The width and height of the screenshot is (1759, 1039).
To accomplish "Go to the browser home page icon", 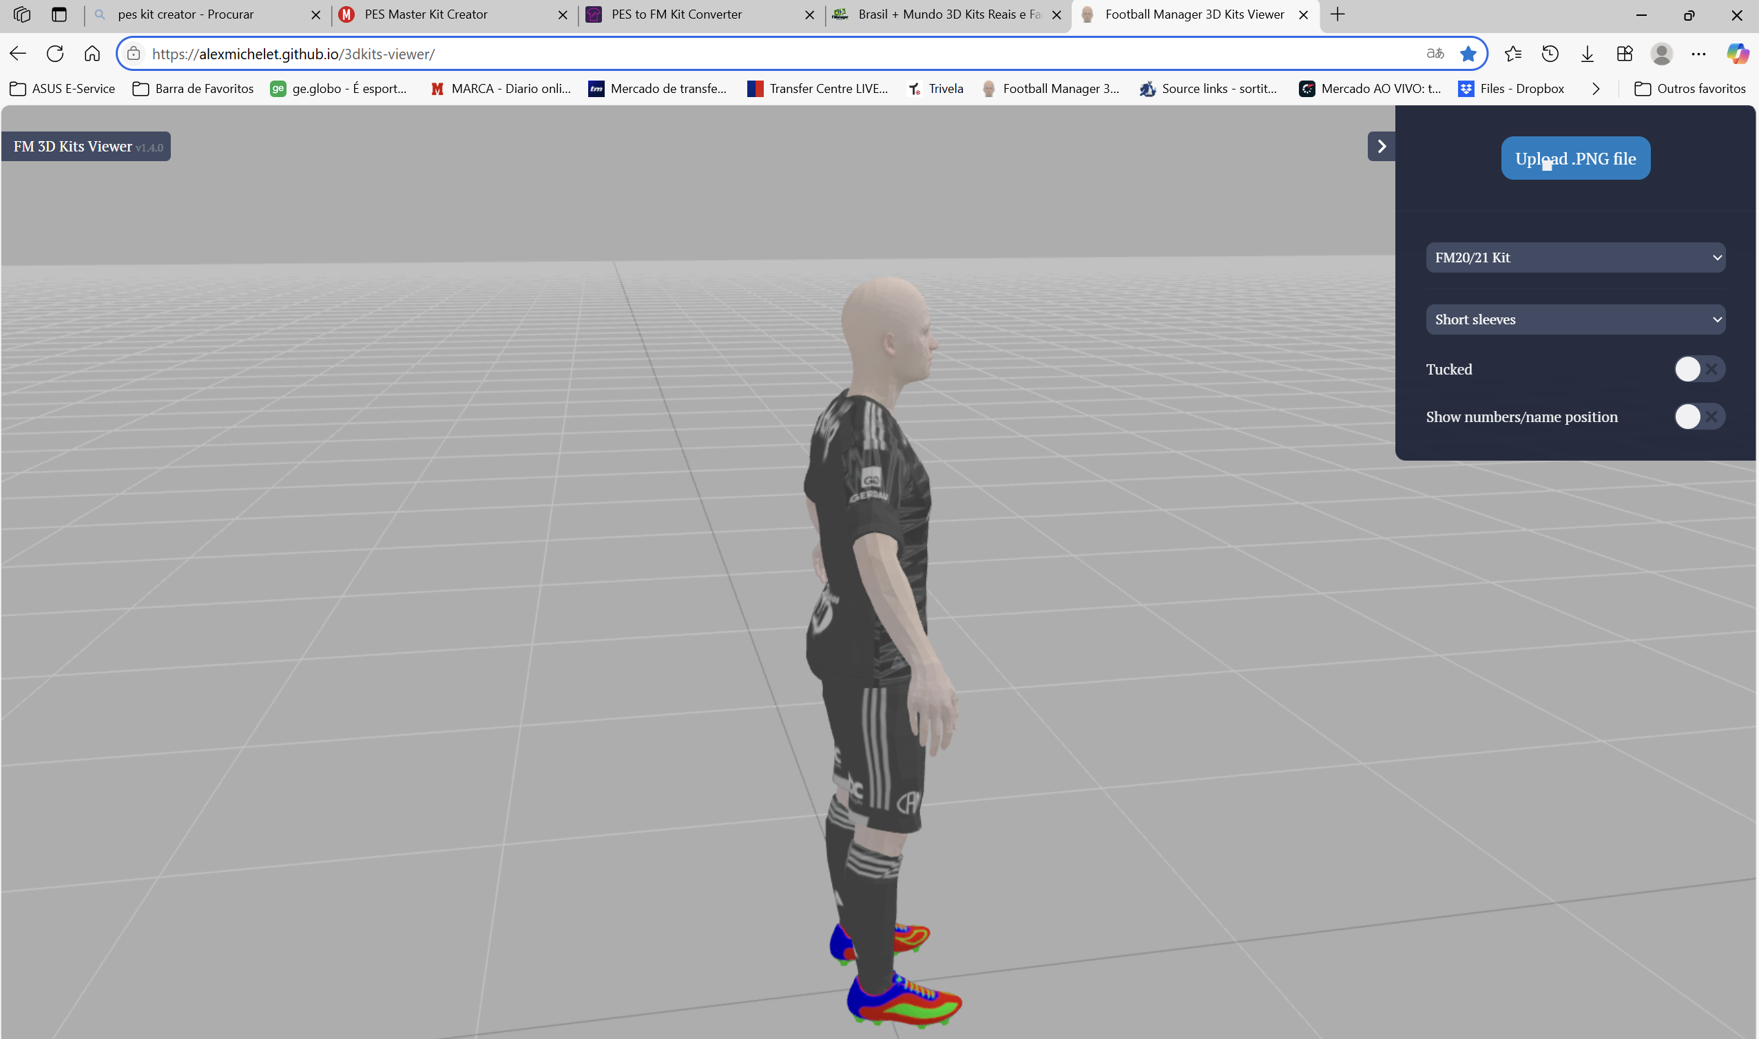I will [92, 54].
